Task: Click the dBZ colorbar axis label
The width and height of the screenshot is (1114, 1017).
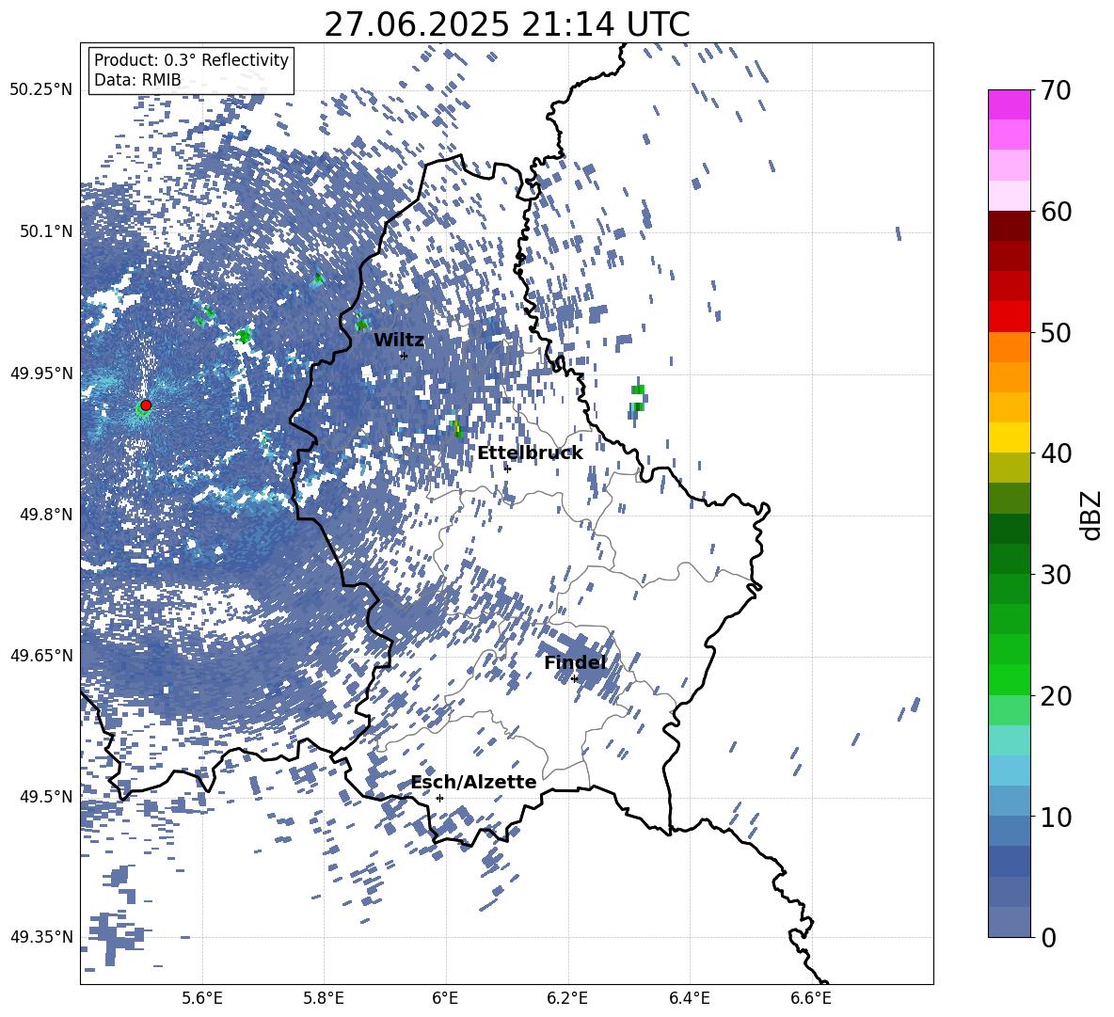Action: 1092,515
